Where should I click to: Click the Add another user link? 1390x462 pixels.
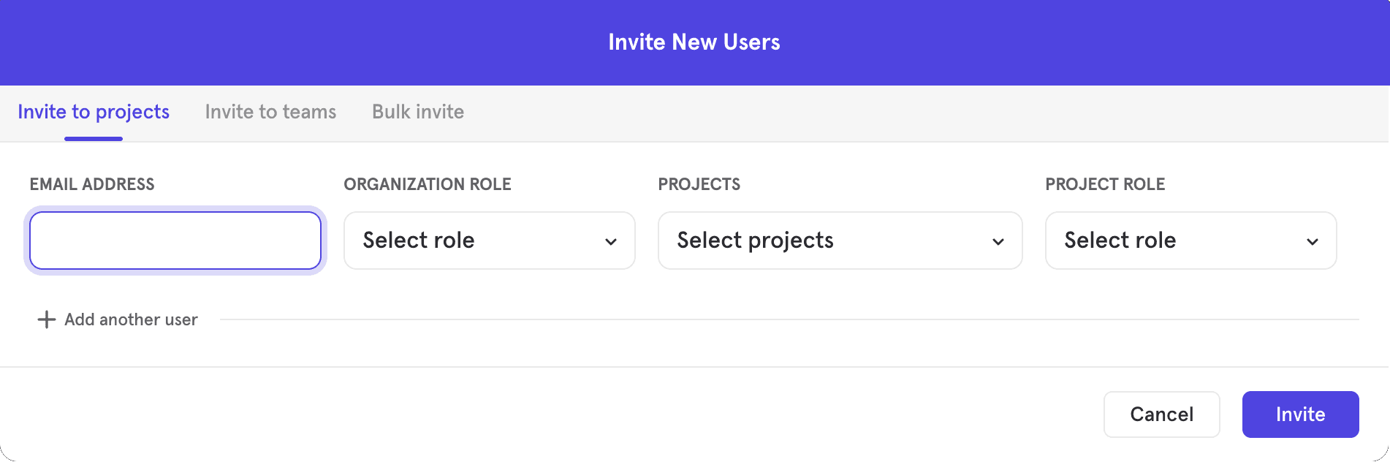(x=131, y=319)
